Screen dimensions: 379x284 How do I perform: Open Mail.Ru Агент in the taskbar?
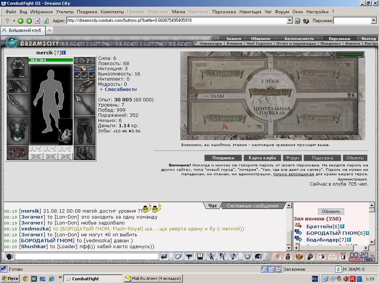pos(153,278)
